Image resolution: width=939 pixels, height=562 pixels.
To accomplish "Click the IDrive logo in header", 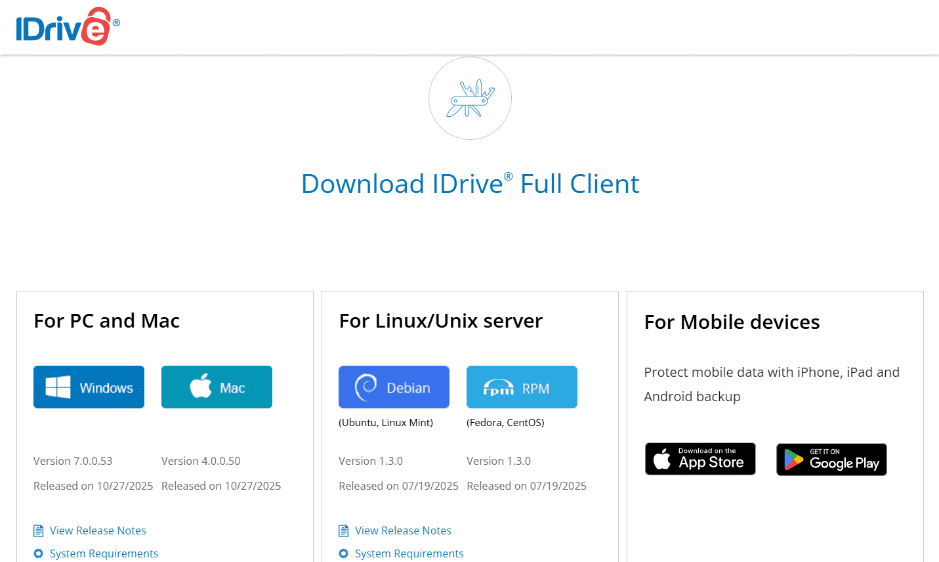I will tap(68, 27).
